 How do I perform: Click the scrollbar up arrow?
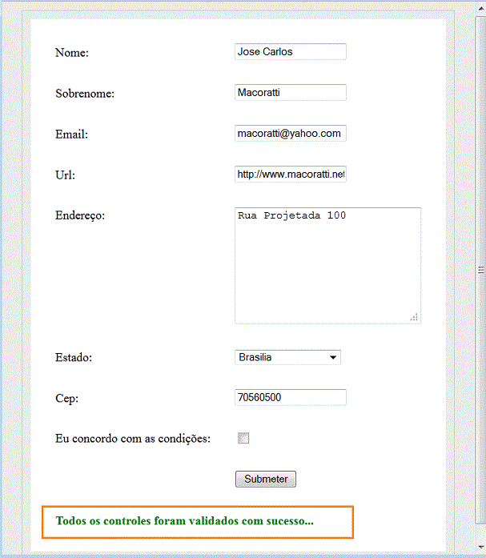[x=481, y=9]
